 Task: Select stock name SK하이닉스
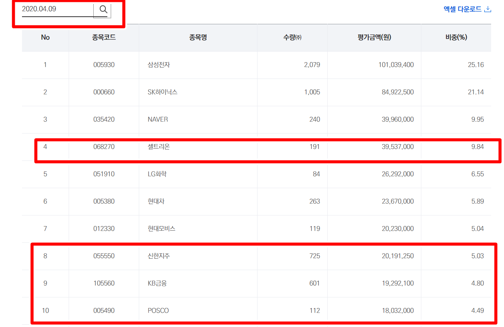[163, 92]
